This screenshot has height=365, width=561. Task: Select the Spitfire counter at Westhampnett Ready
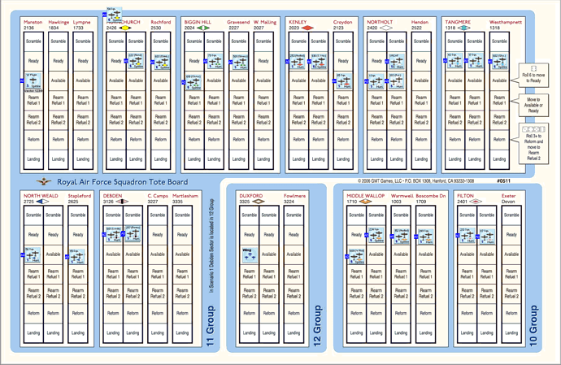500,62
